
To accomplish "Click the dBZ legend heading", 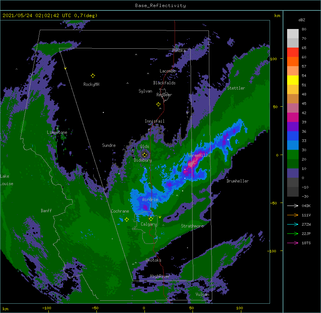I will pyautogui.click(x=302, y=20).
